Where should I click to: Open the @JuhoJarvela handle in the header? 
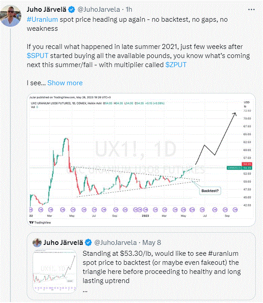[99, 10]
